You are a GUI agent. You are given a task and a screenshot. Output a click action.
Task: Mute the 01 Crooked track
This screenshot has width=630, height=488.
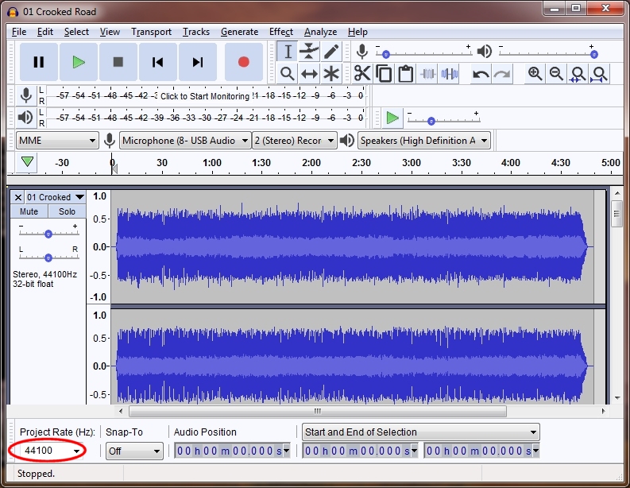tap(29, 211)
